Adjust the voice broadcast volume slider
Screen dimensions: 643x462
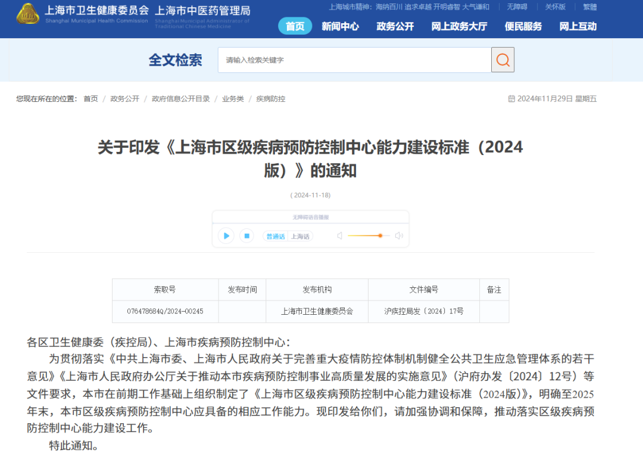point(369,235)
